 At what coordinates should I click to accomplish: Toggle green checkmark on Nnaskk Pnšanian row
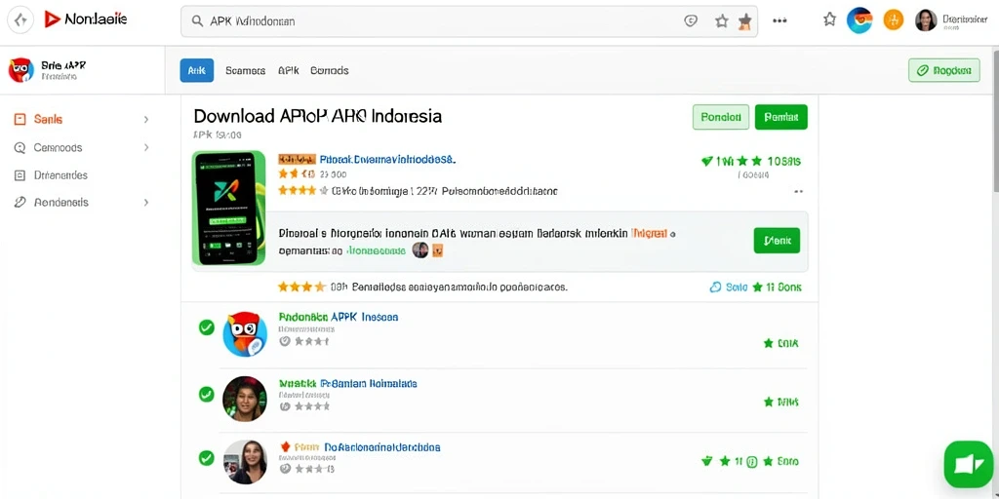tap(207, 395)
